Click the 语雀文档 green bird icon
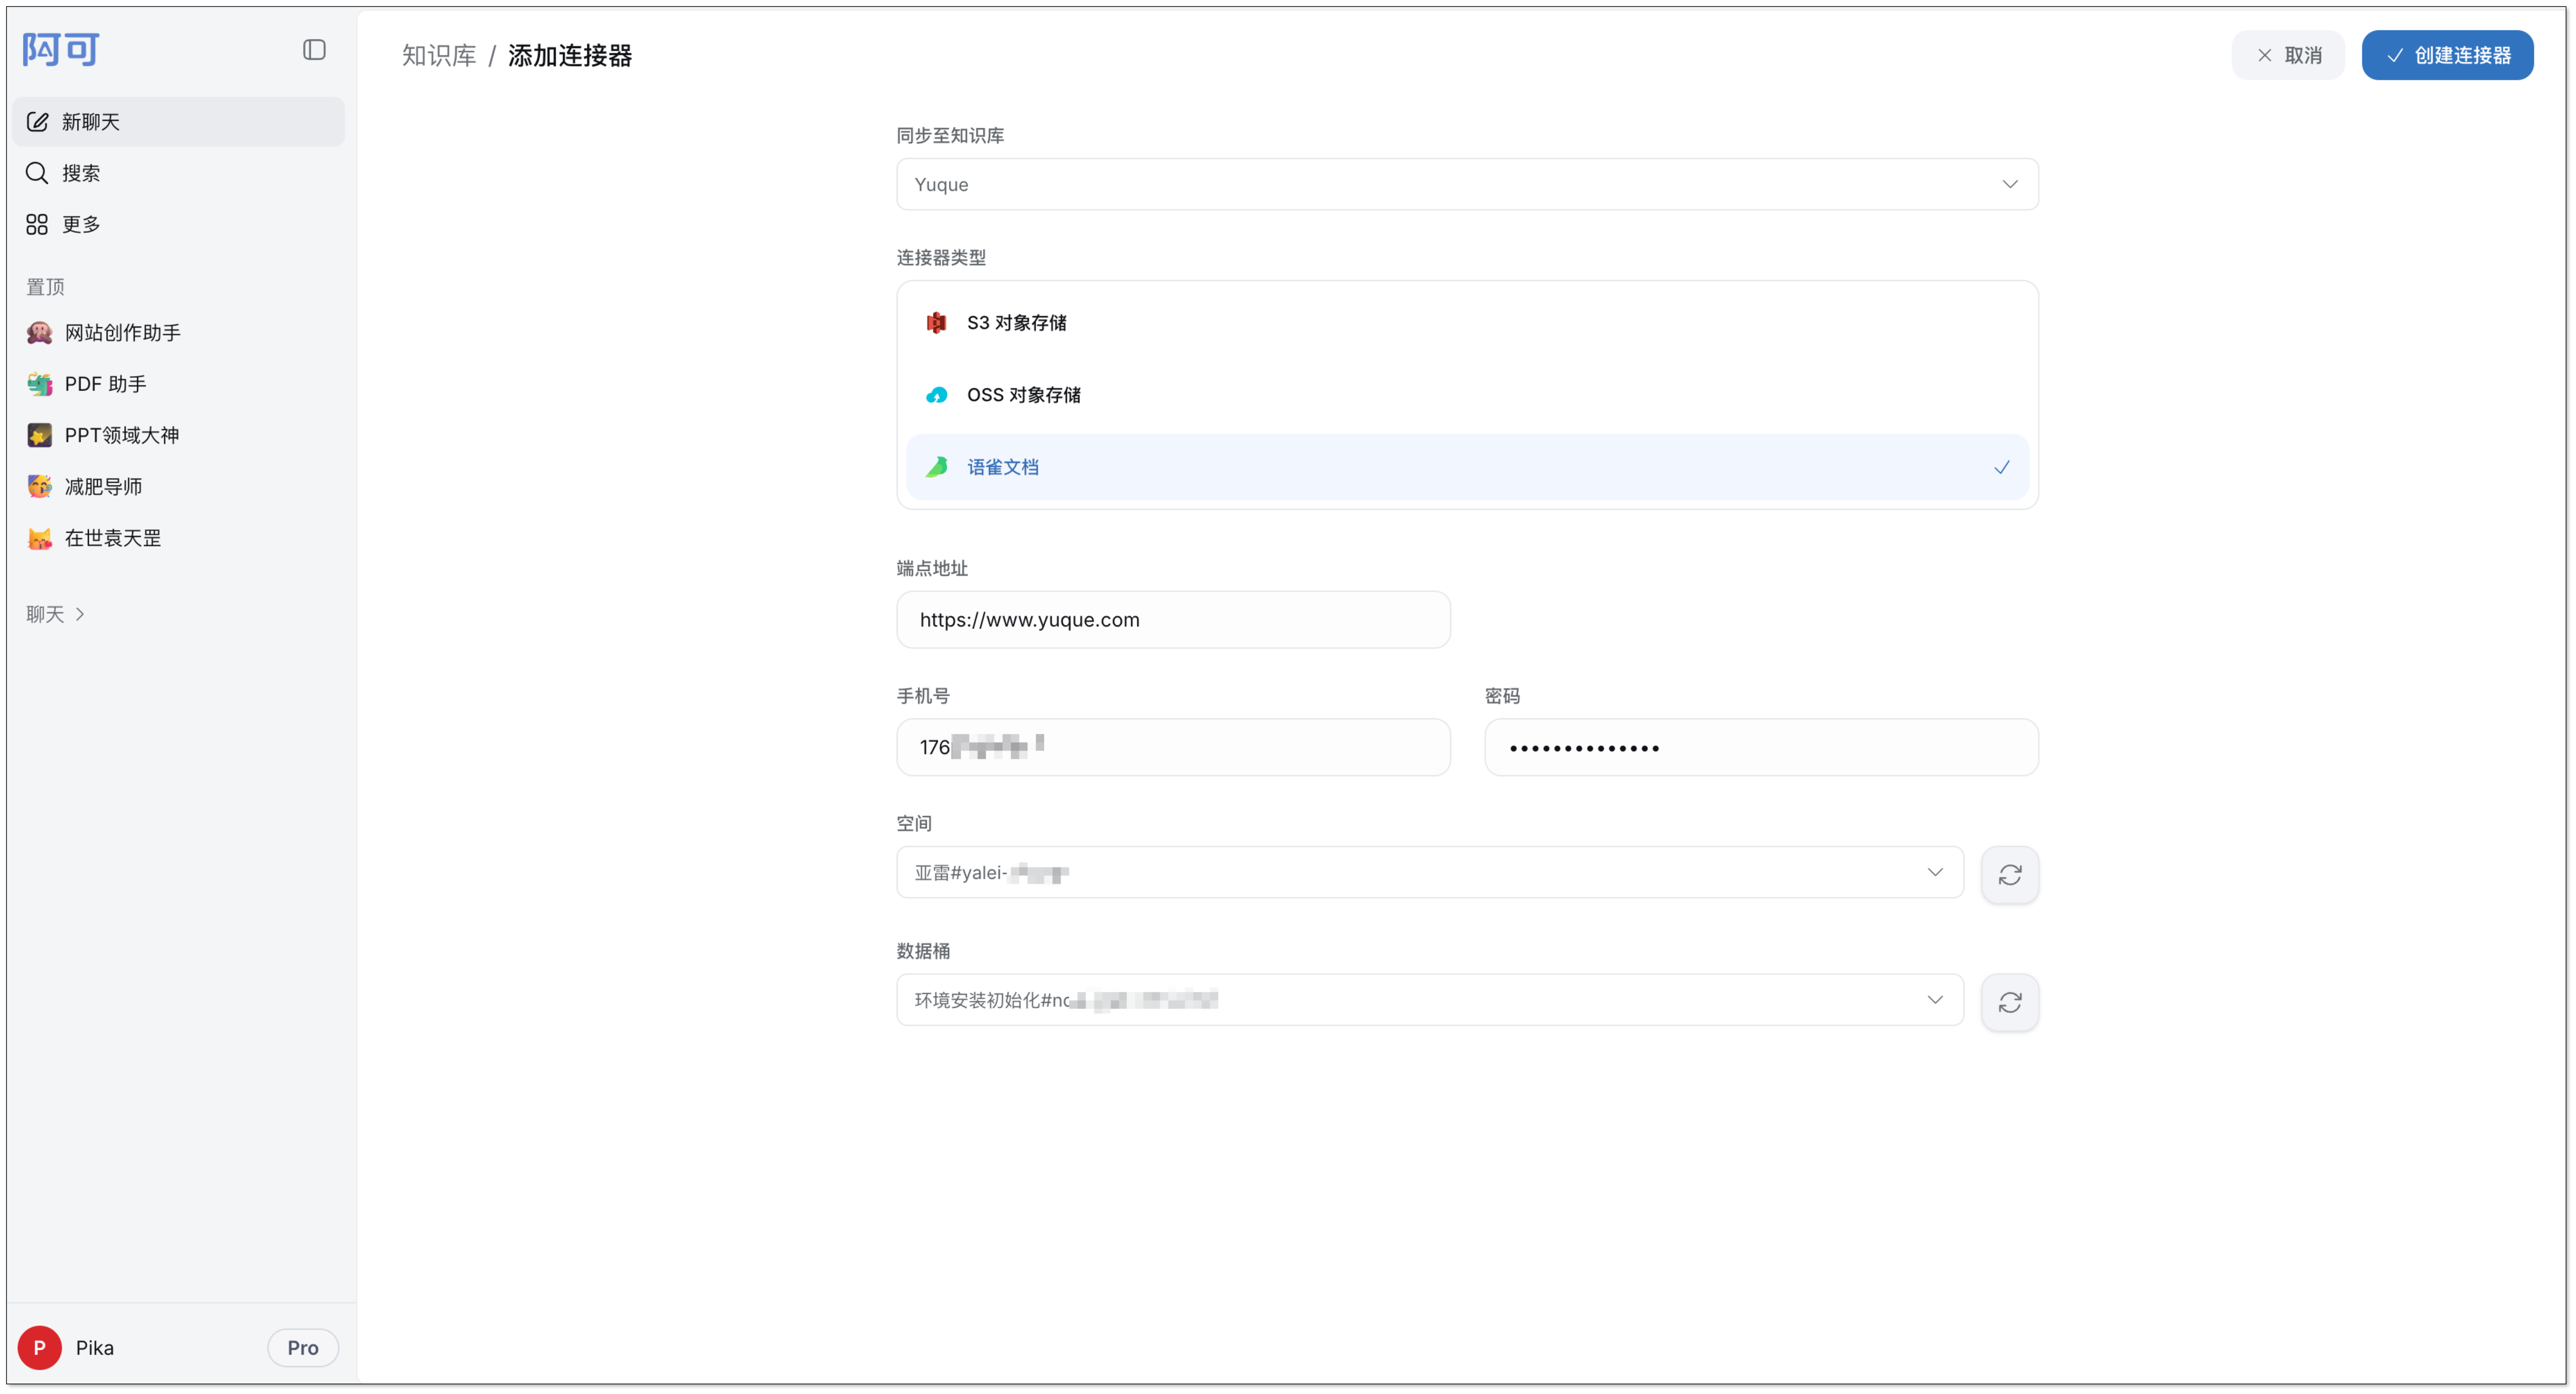 [x=936, y=467]
